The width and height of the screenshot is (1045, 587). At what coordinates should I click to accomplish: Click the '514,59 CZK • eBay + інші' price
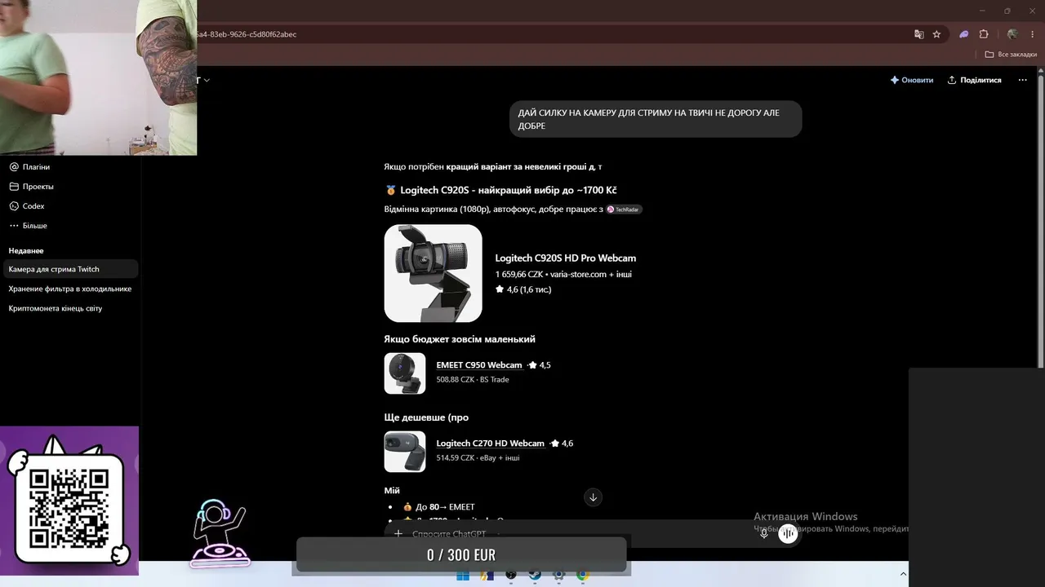pos(478,458)
